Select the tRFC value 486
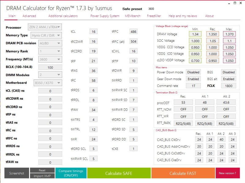Image resolution: width=245 pixels, height=183 pixels. point(134,32)
